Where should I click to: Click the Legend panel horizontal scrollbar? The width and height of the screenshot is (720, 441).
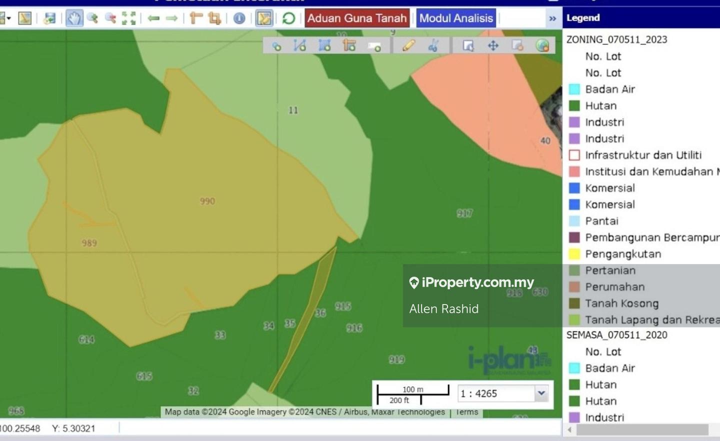641,429
